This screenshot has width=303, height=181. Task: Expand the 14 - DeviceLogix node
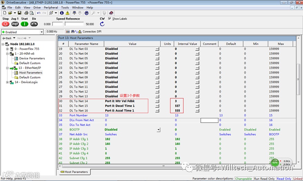(x=7, y=82)
